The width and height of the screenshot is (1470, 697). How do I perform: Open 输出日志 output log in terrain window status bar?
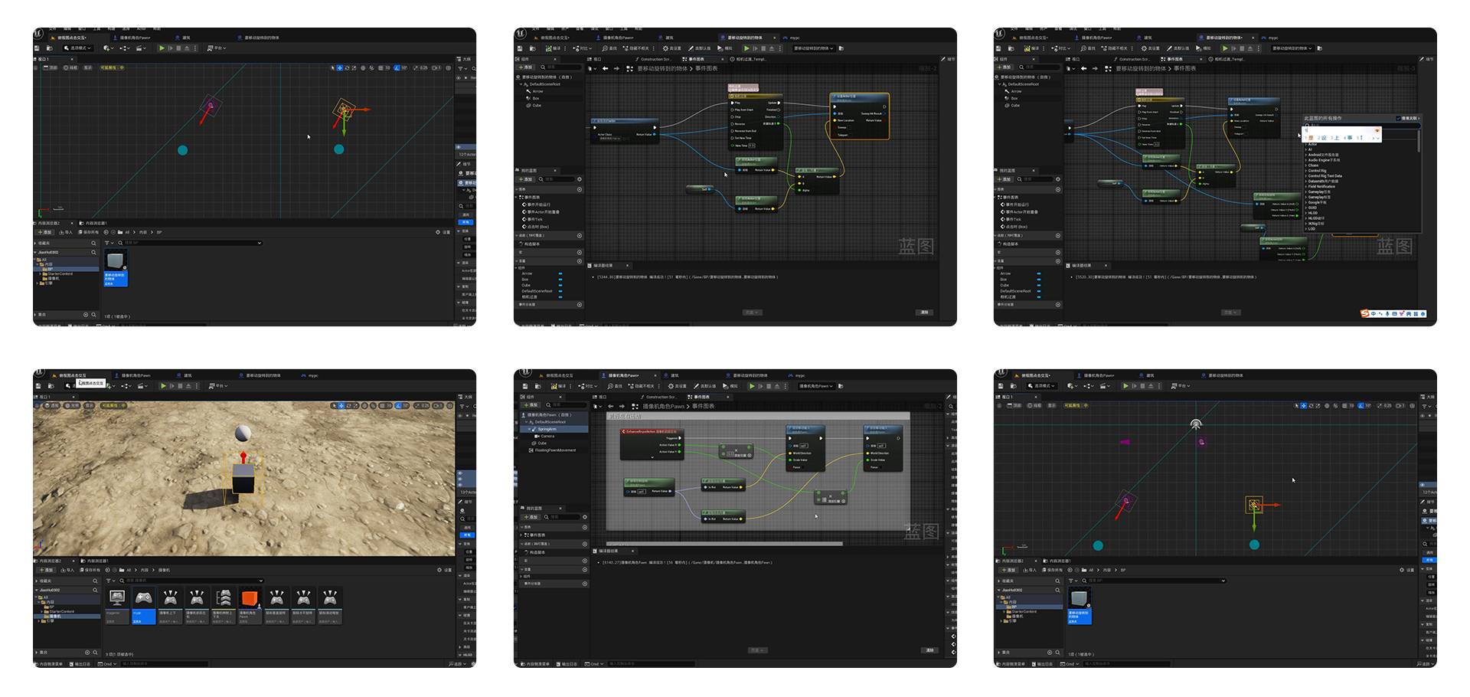tap(80, 664)
